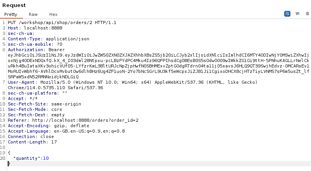Viewport: 311px width, 171px height.
Task: Click the Authorization header name
Action: coord(26,50)
